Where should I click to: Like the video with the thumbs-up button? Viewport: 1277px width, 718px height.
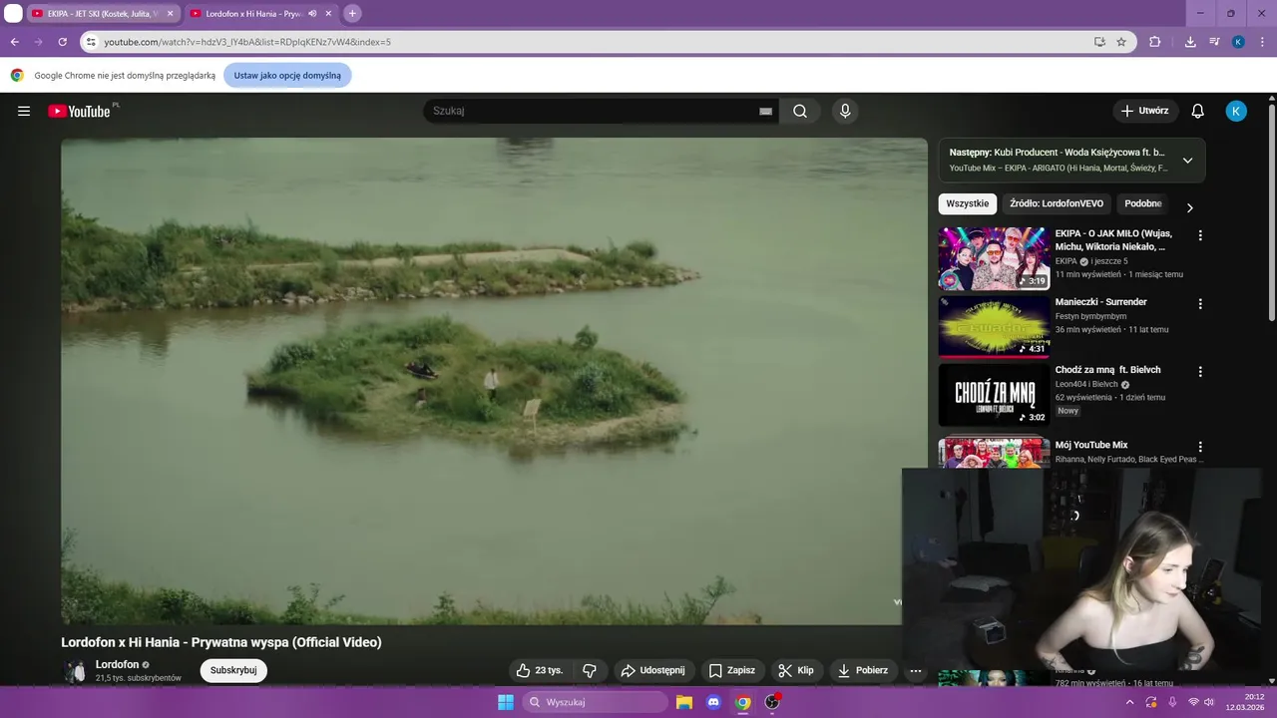(539, 670)
